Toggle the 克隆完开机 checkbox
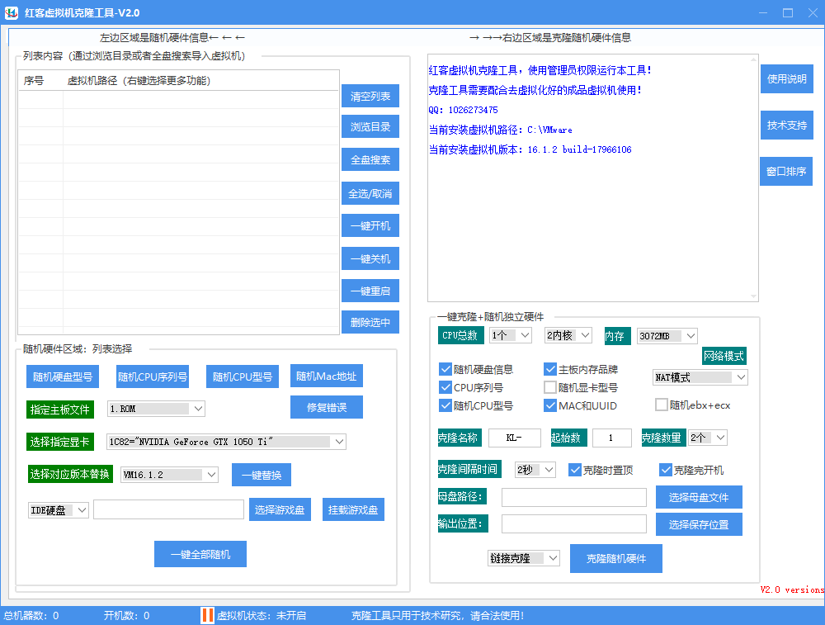Image resolution: width=825 pixels, height=625 pixels. [x=666, y=470]
